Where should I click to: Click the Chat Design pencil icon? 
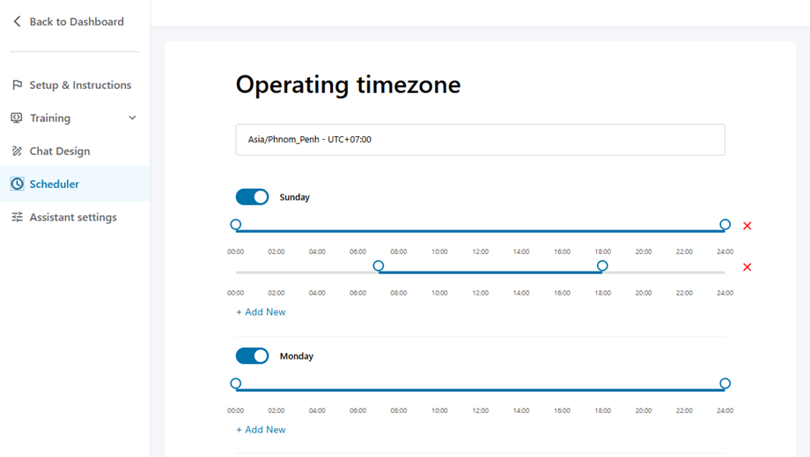point(17,151)
